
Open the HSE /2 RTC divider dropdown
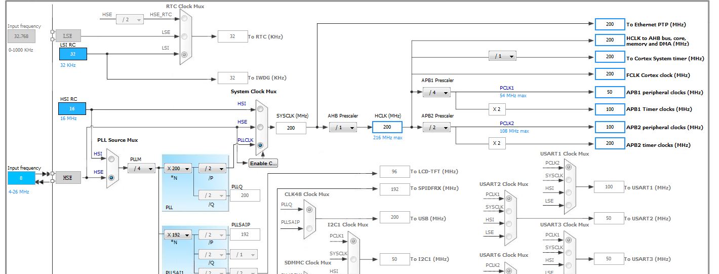[x=130, y=19]
